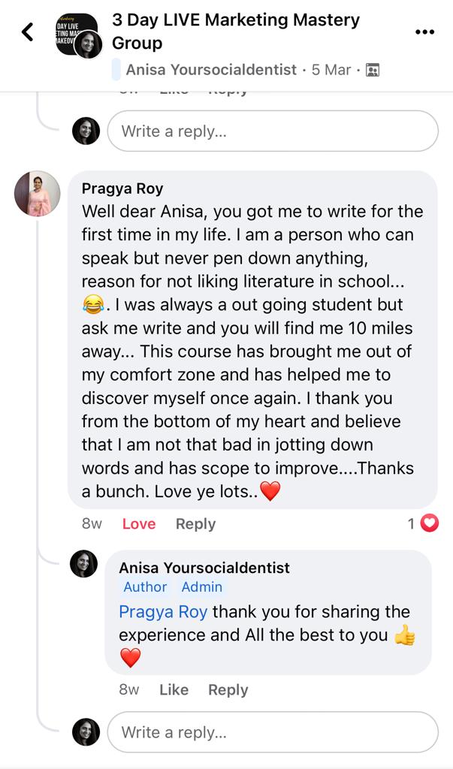Open Pragya Roy's profile picture
Viewport: 453px width, 769px height.
pos(38,194)
